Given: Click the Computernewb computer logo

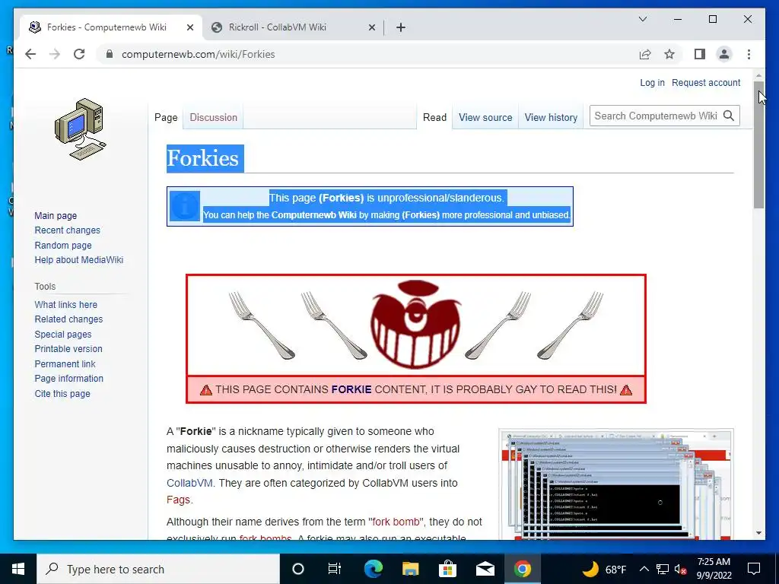Looking at the screenshot, I should coord(80,129).
